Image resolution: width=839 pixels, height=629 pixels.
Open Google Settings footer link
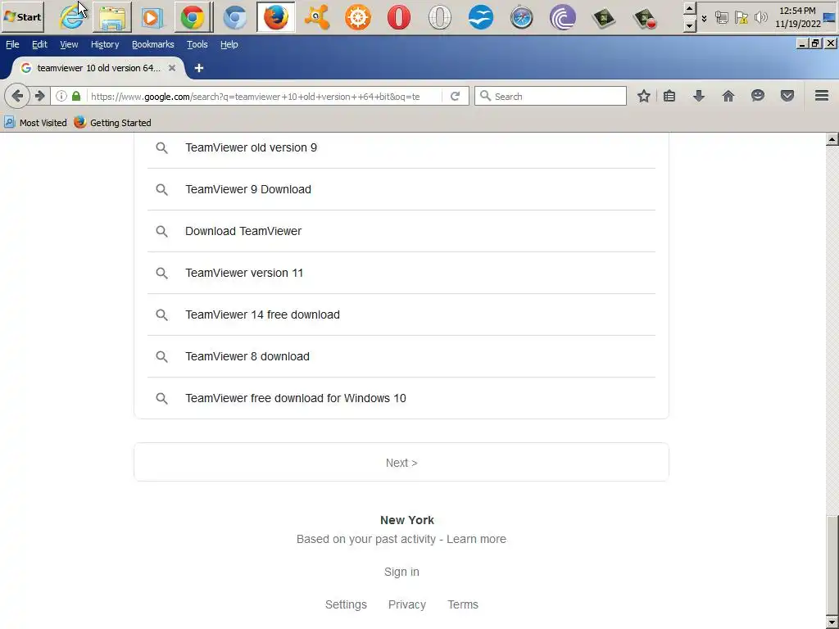[347, 604]
